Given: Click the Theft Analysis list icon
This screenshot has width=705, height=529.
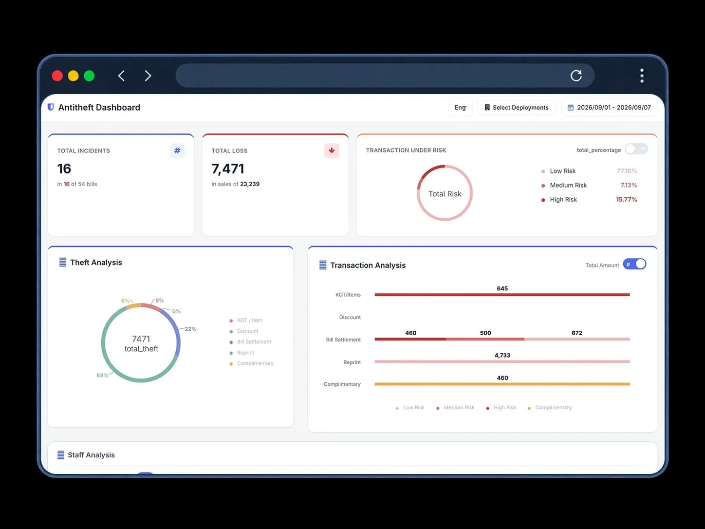Looking at the screenshot, I should click(63, 262).
